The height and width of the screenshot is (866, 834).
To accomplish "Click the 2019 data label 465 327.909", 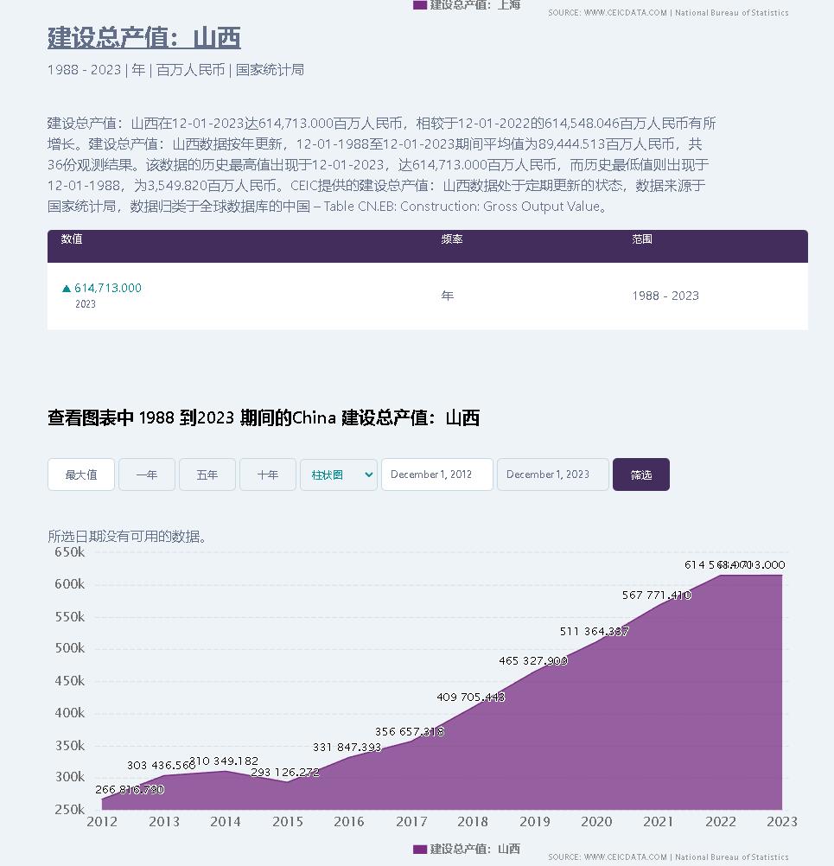I will (x=533, y=660).
